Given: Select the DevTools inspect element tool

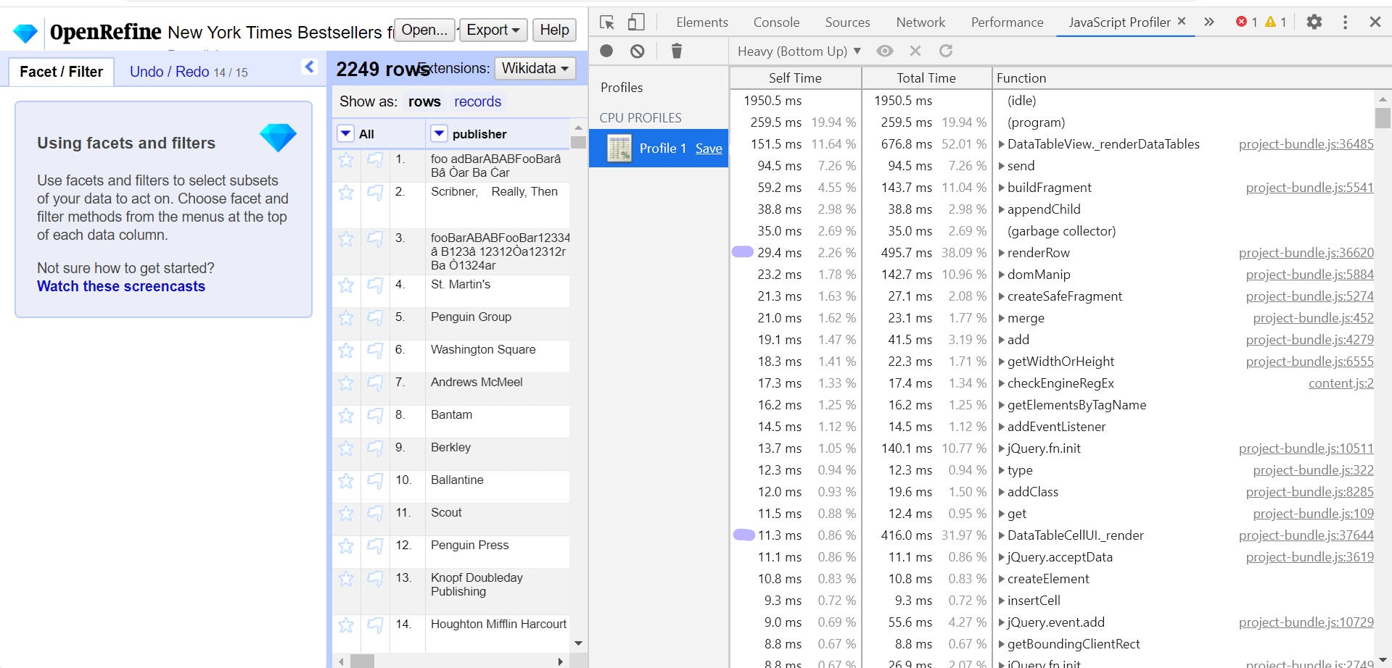Looking at the screenshot, I should click(x=607, y=22).
